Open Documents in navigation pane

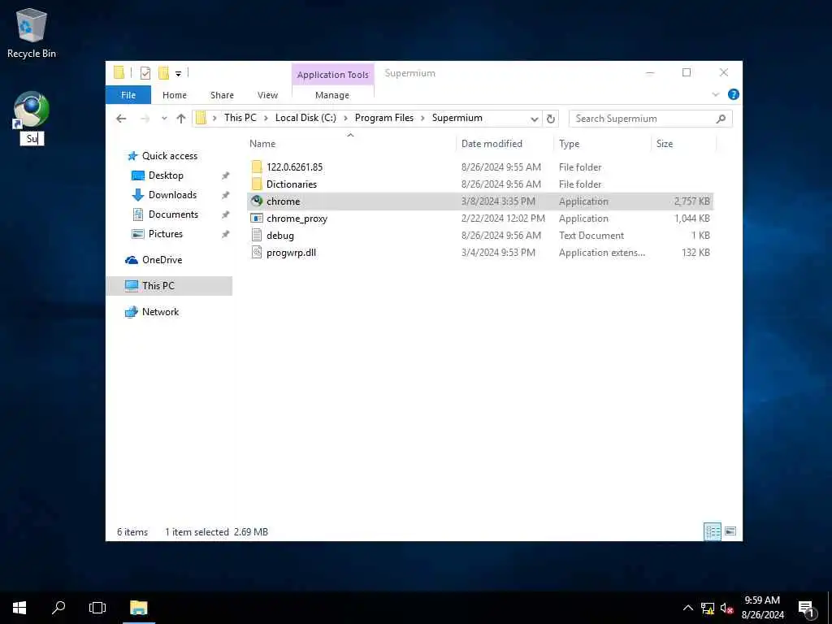tap(173, 214)
